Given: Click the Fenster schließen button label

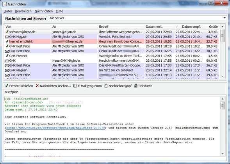Looking at the screenshot, I should point(21,86).
